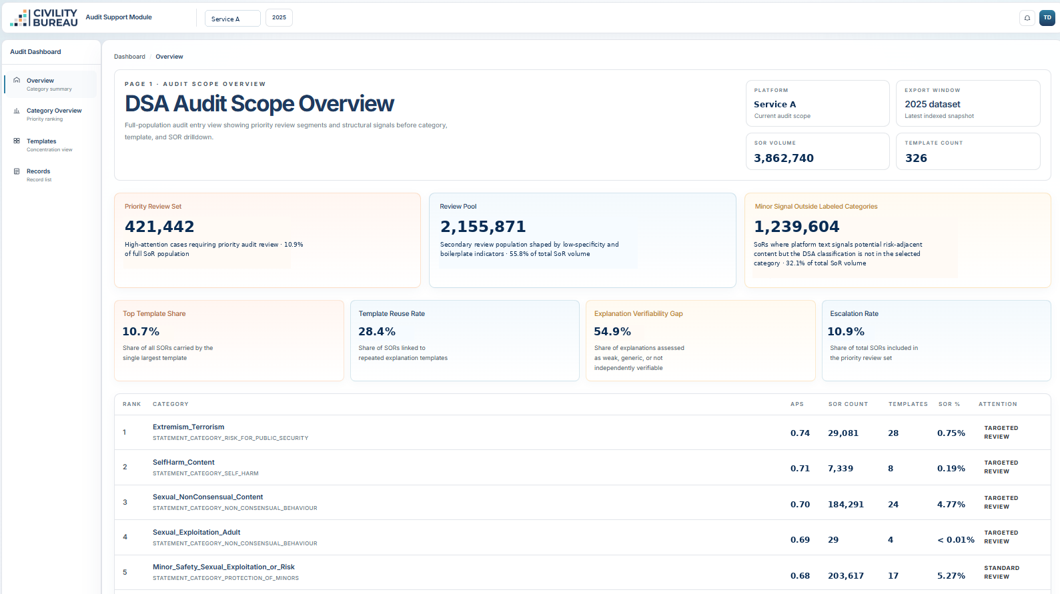Open the Template Reuse Rate metric card

click(465, 341)
